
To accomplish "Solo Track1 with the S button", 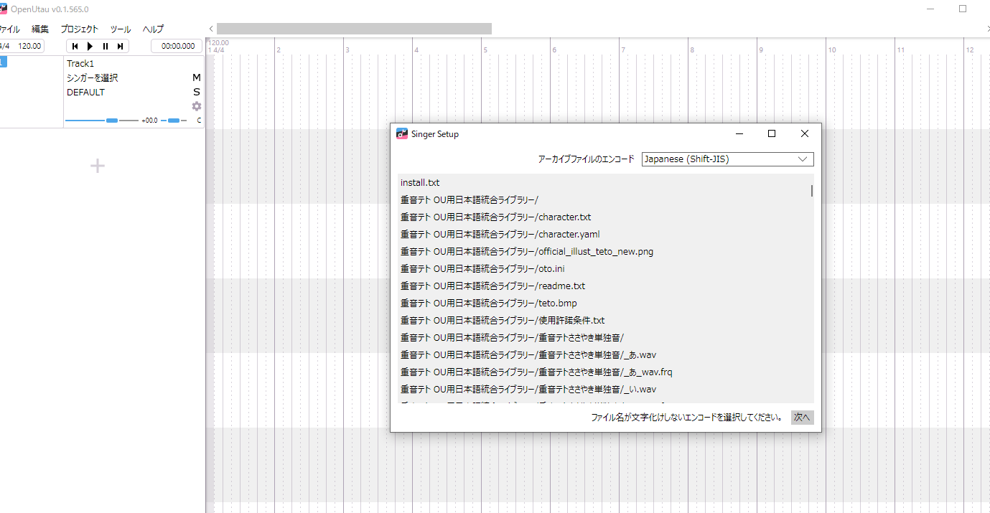I will tap(196, 92).
